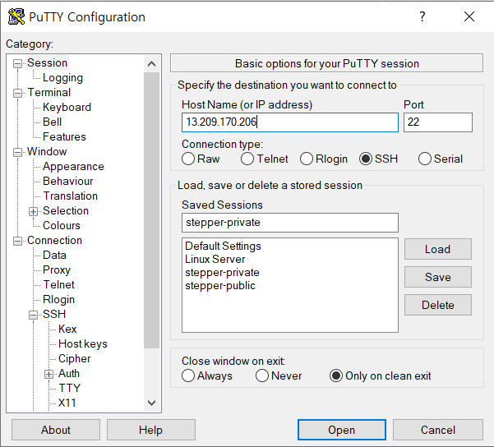Close the PuTTY Configuration window

point(469,16)
